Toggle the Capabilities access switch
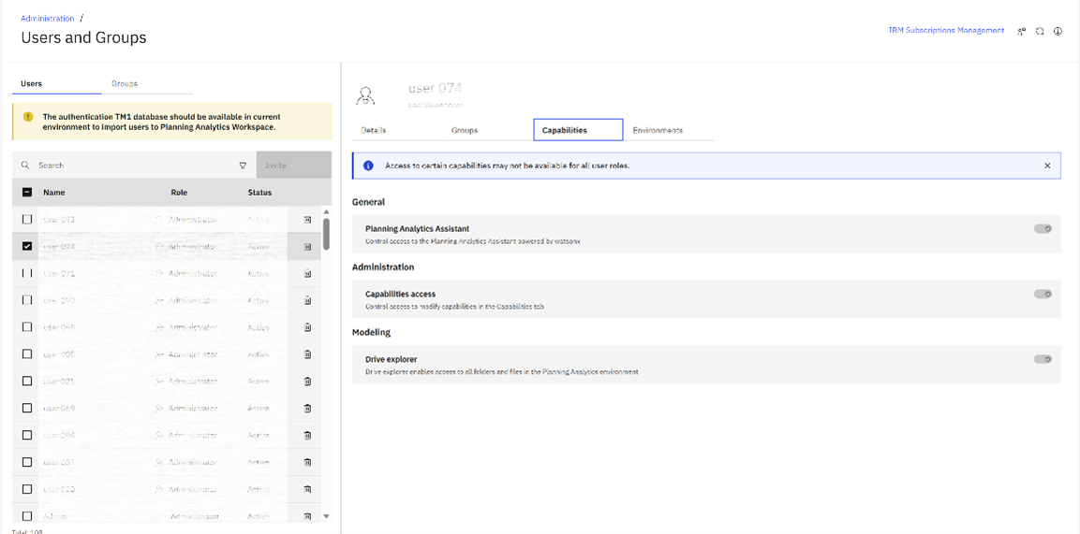This screenshot has height=534, width=1080. click(x=1043, y=295)
